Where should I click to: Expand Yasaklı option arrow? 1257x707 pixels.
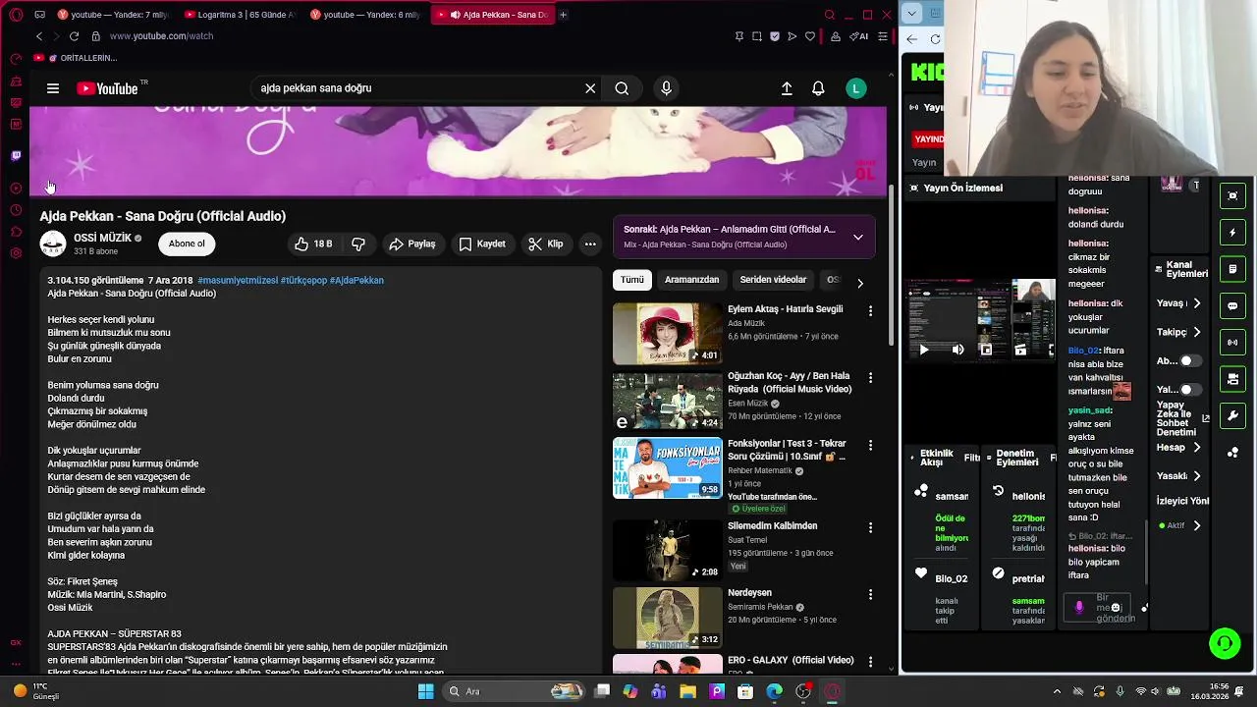click(x=1197, y=476)
